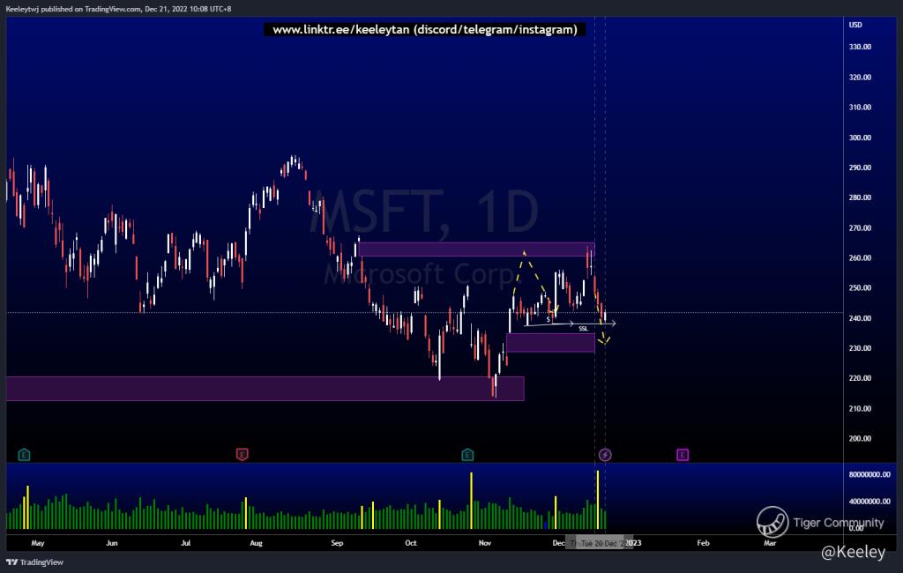Click the green earnings E marker near late October

[467, 455]
